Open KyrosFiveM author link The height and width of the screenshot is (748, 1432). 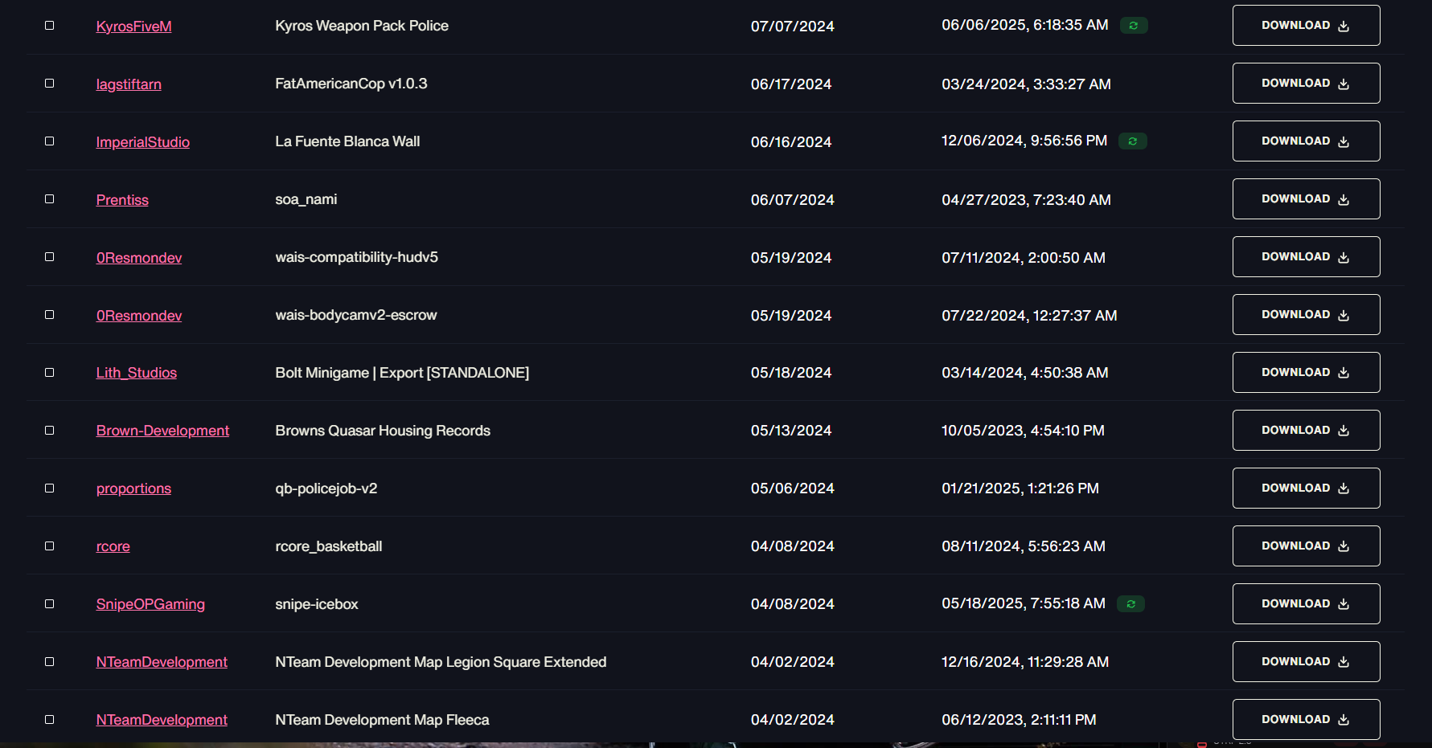click(x=134, y=27)
